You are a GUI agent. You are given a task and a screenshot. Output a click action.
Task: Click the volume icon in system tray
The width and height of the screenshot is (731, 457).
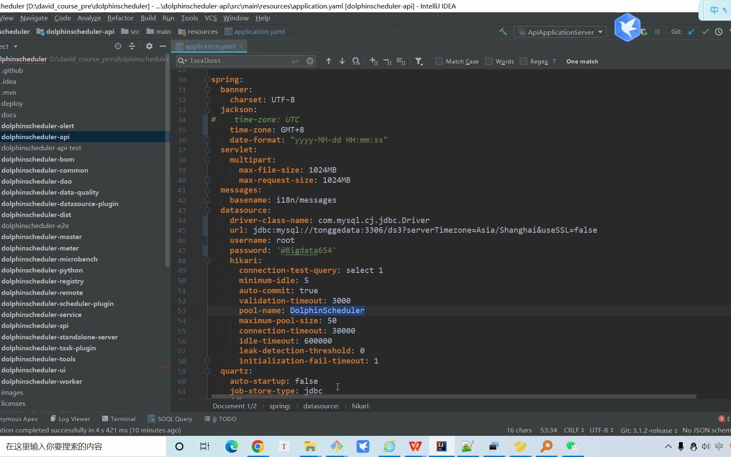tap(706, 446)
